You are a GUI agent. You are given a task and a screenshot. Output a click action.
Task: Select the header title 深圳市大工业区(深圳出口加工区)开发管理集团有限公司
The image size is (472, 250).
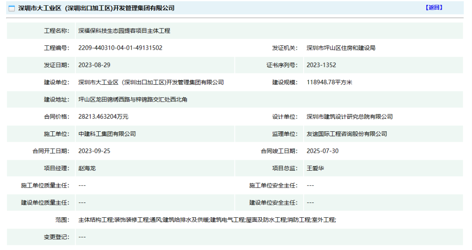click(96, 8)
